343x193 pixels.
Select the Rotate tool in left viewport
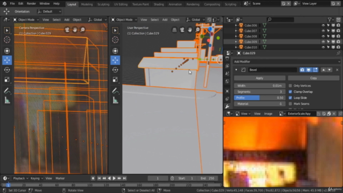[x=7, y=70]
